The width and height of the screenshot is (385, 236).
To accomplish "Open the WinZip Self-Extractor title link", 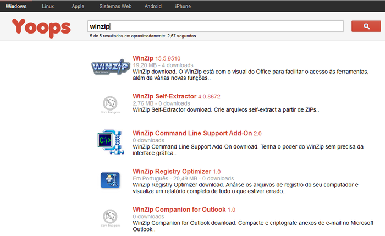I will coord(177,96).
